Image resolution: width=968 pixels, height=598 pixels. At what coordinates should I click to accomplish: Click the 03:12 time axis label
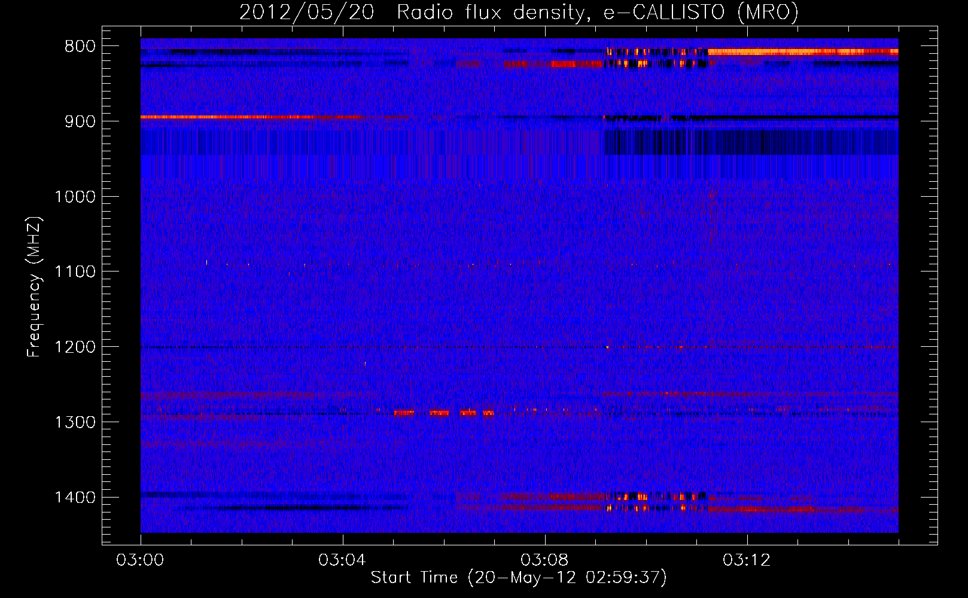[x=747, y=560]
